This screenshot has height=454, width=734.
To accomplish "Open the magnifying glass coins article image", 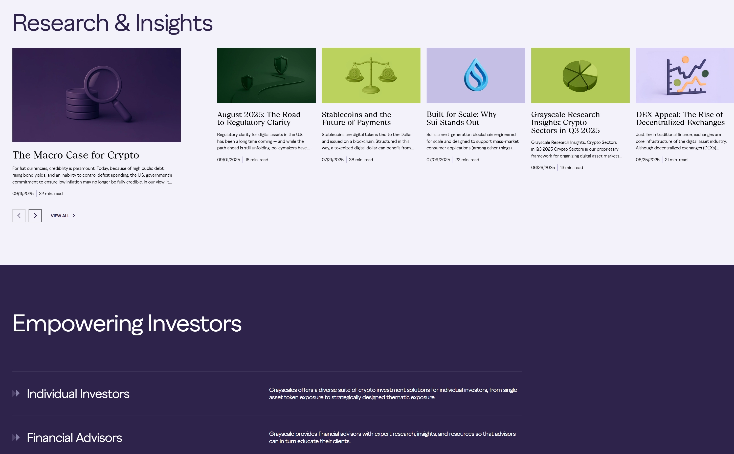I will click(97, 95).
